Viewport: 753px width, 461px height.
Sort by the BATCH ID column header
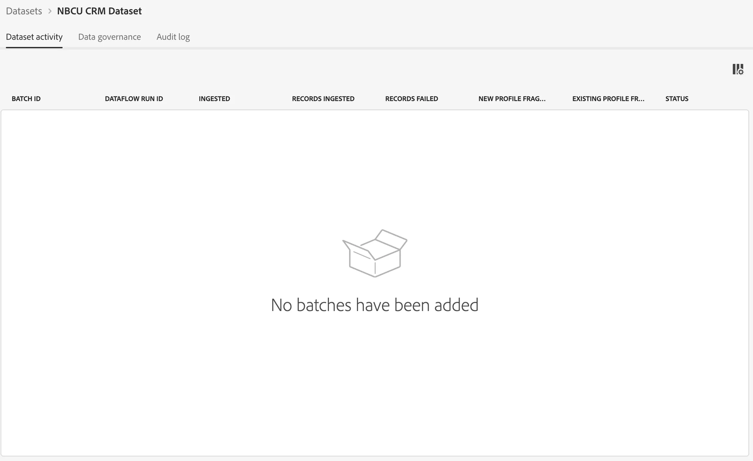pos(26,99)
